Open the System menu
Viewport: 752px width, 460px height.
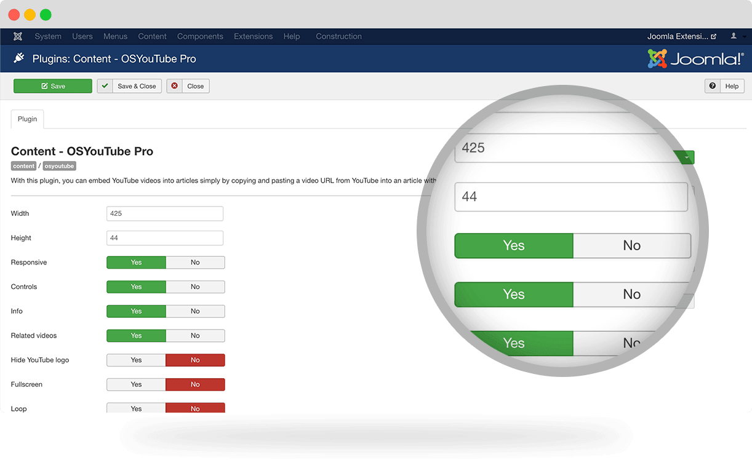(48, 36)
